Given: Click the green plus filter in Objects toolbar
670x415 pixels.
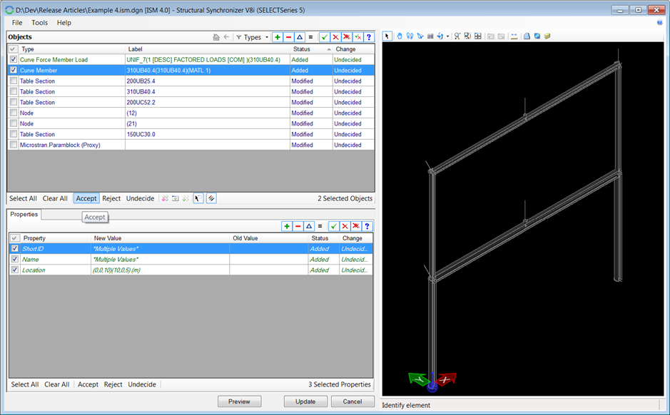Looking at the screenshot, I should click(278, 37).
